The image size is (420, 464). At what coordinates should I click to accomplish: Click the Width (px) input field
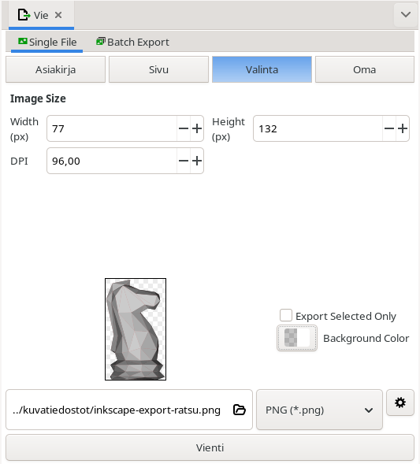coord(112,128)
